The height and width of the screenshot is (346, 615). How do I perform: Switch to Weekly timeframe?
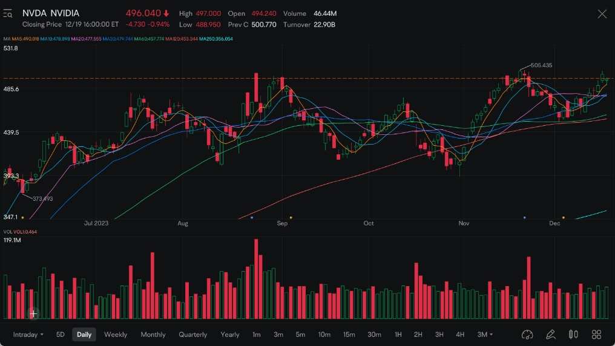(x=115, y=335)
